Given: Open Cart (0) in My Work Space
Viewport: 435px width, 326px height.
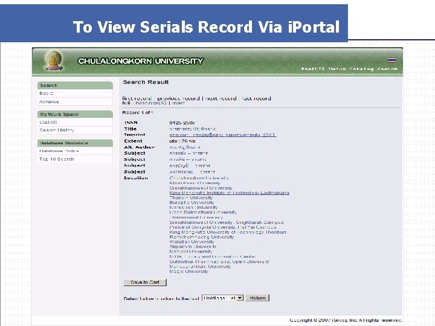Looking at the screenshot, I should tap(48, 122).
